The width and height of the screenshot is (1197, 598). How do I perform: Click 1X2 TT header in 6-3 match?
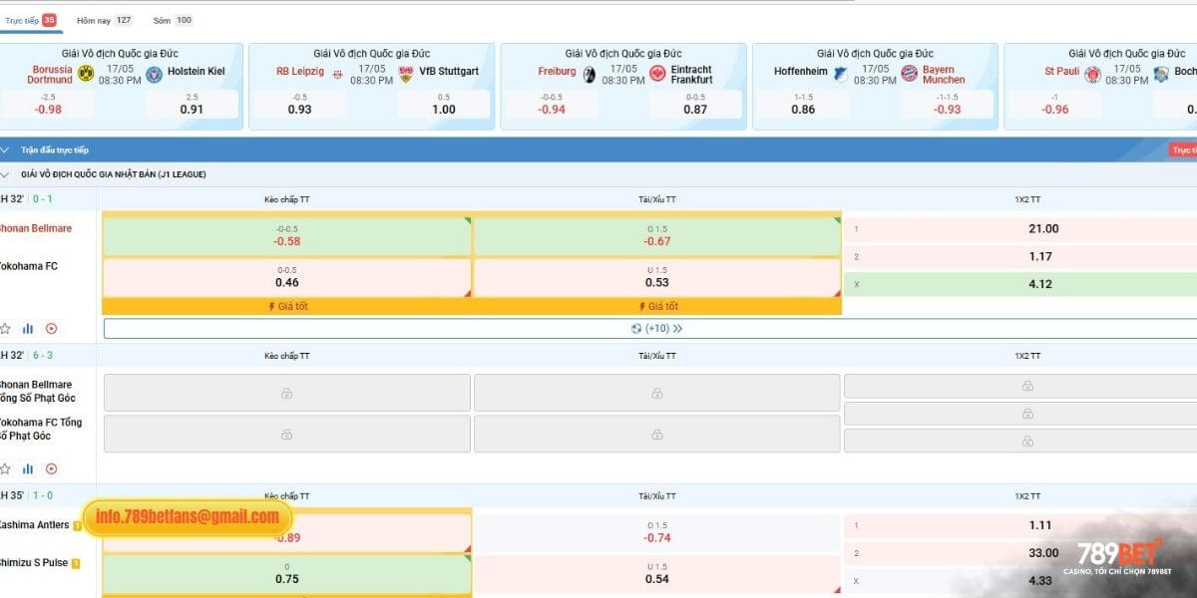(x=1028, y=356)
